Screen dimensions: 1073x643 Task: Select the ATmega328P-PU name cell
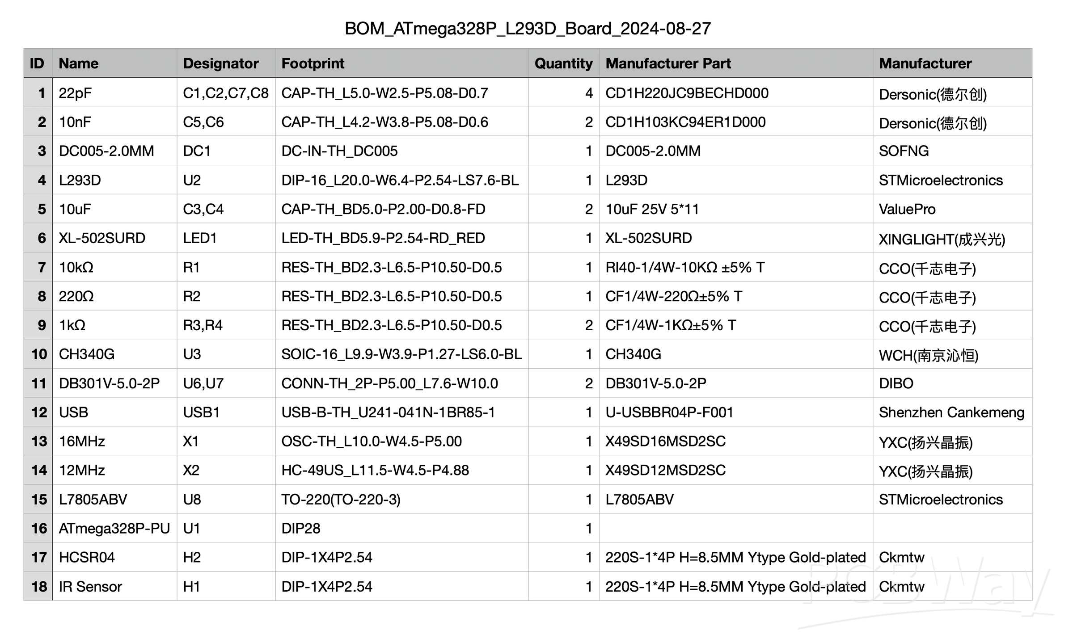click(x=114, y=529)
